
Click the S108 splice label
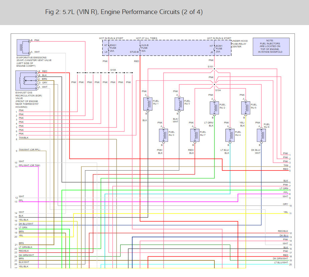pyautogui.click(x=113, y=70)
